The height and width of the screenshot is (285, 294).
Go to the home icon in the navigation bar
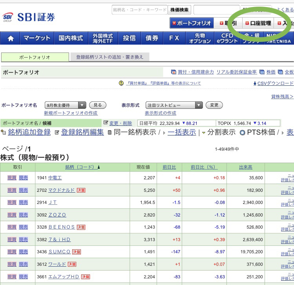pos(11,38)
